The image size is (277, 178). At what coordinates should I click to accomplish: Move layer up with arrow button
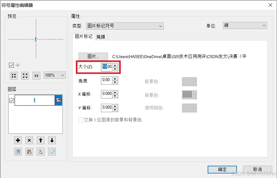coord(40,140)
